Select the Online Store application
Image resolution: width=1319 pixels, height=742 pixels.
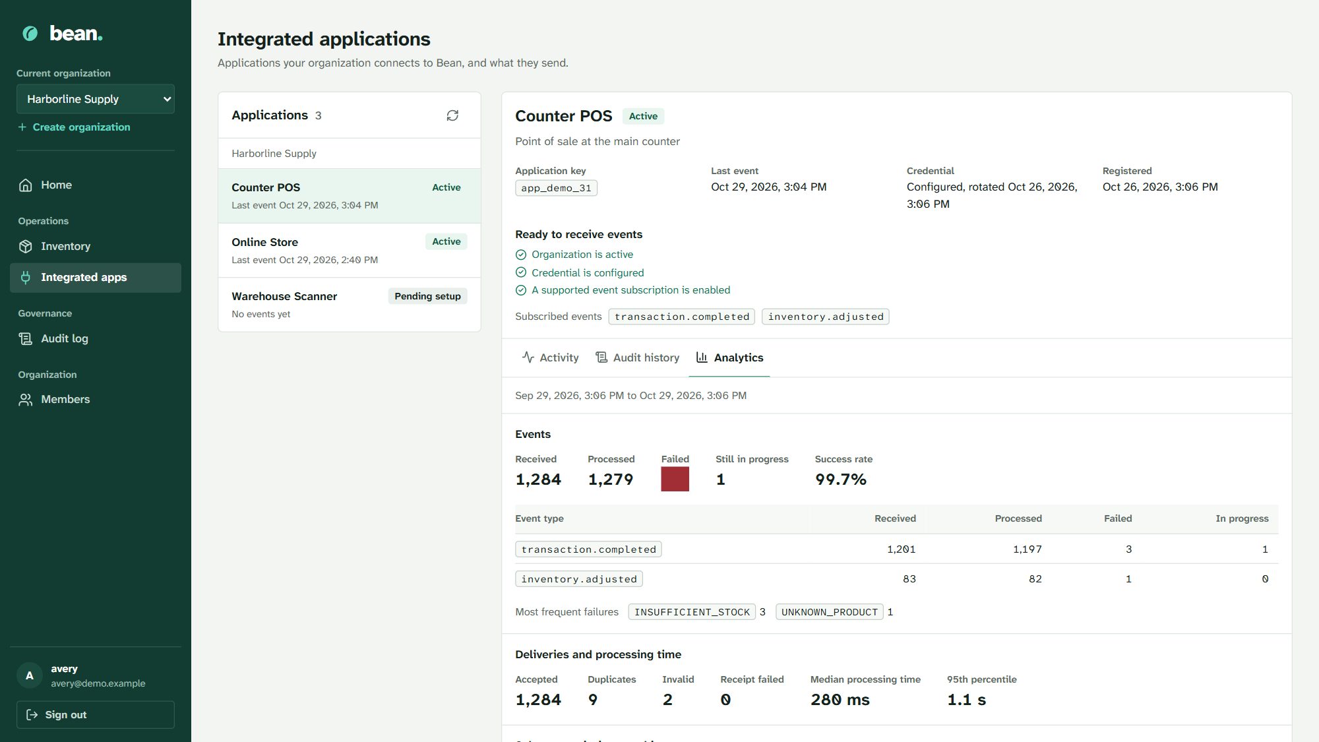coord(350,251)
